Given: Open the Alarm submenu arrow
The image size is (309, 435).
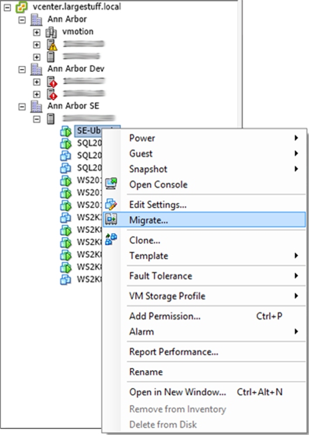Looking at the screenshot, I should (296, 331).
